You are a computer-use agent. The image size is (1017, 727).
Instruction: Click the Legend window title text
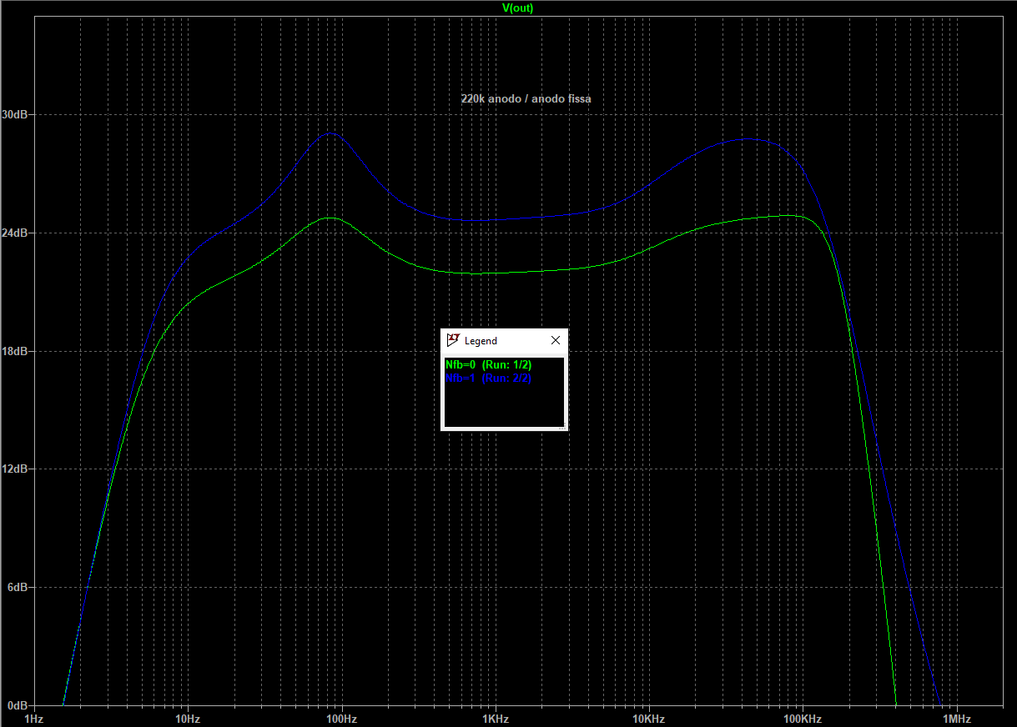pos(481,341)
